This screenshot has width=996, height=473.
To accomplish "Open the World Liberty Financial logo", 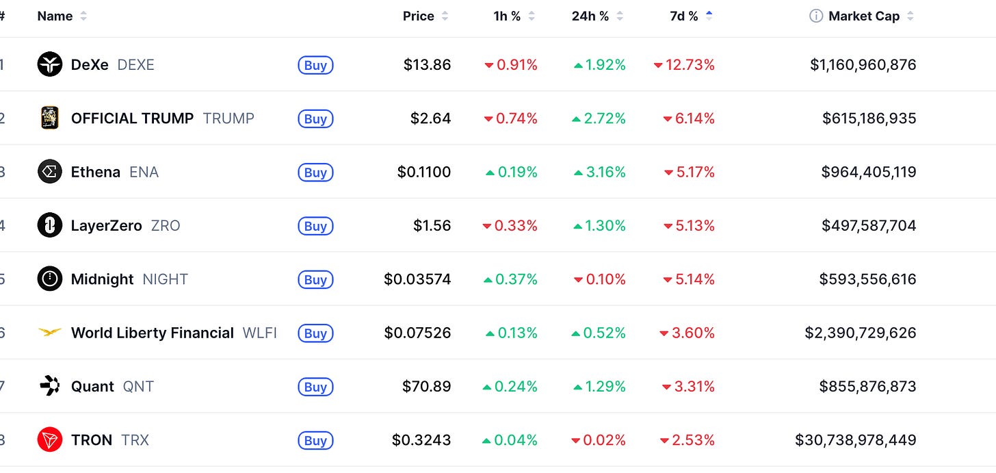I will click(50, 333).
